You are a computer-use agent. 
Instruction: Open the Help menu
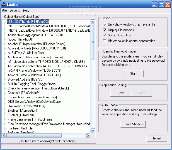coord(26,11)
